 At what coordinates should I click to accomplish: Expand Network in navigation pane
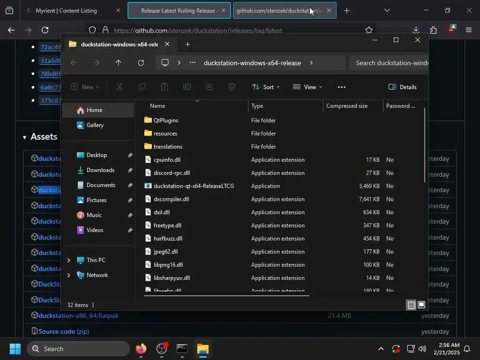69,275
